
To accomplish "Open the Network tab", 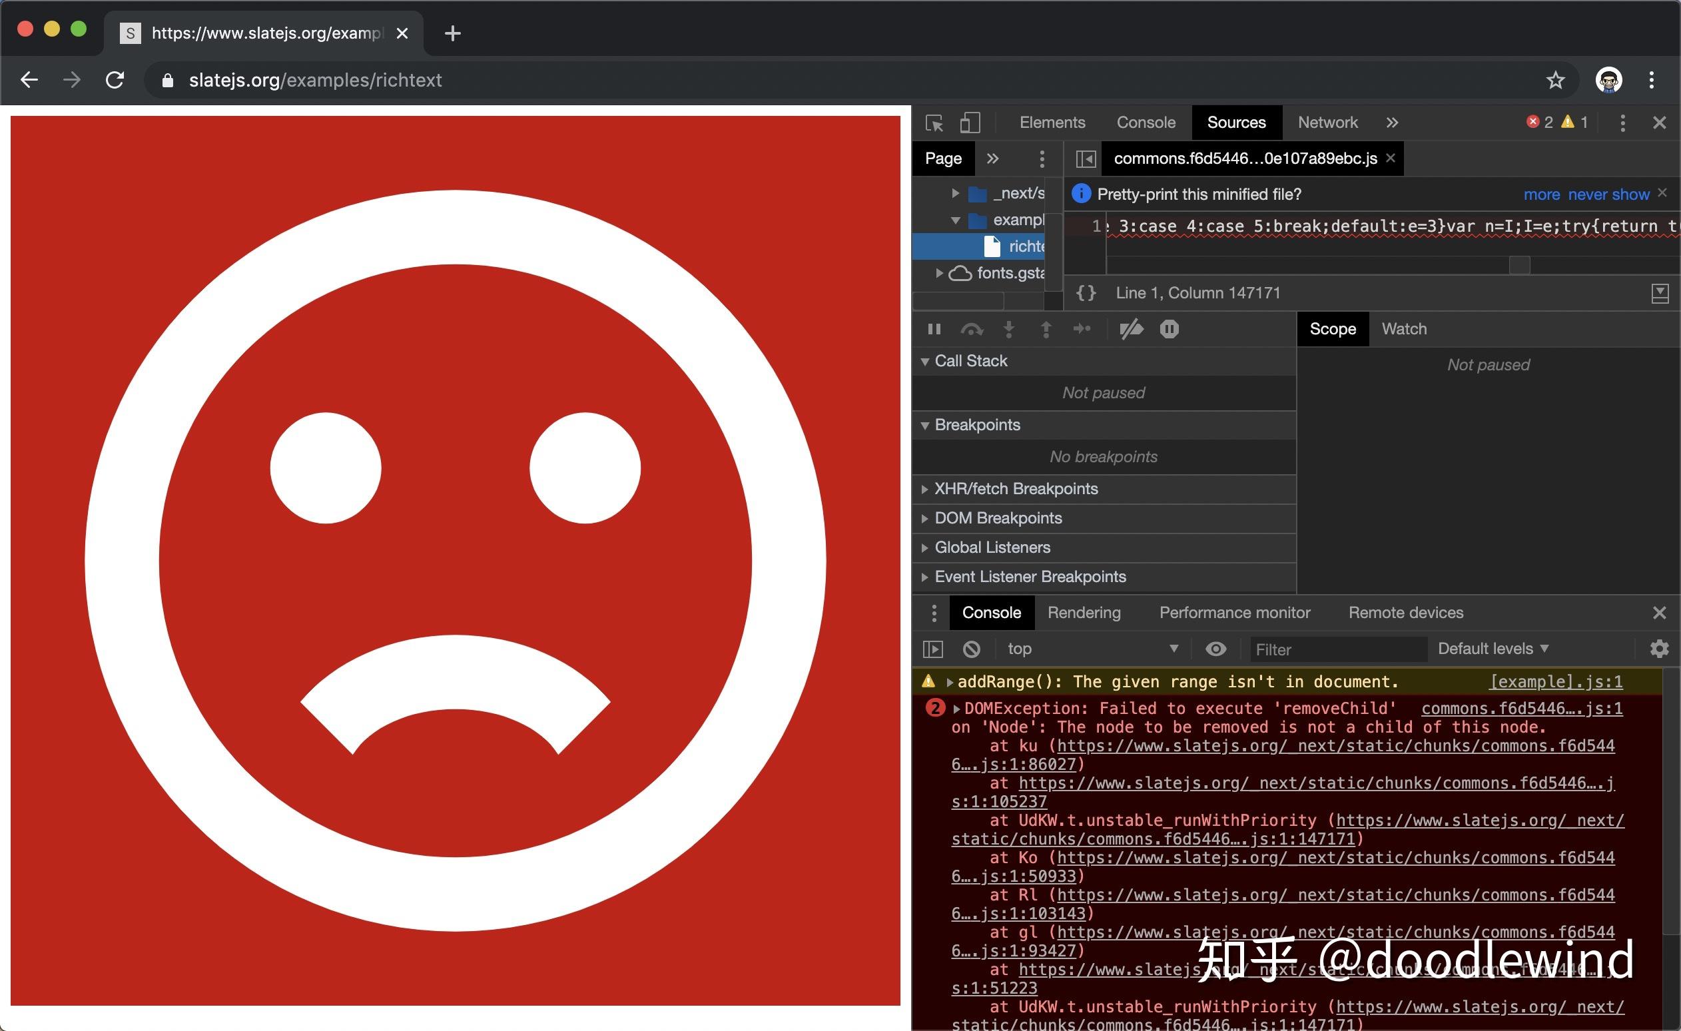I will 1327,123.
